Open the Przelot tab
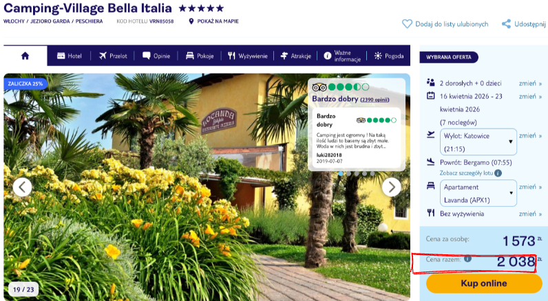Viewport: 548px width, 301px height. (x=112, y=56)
